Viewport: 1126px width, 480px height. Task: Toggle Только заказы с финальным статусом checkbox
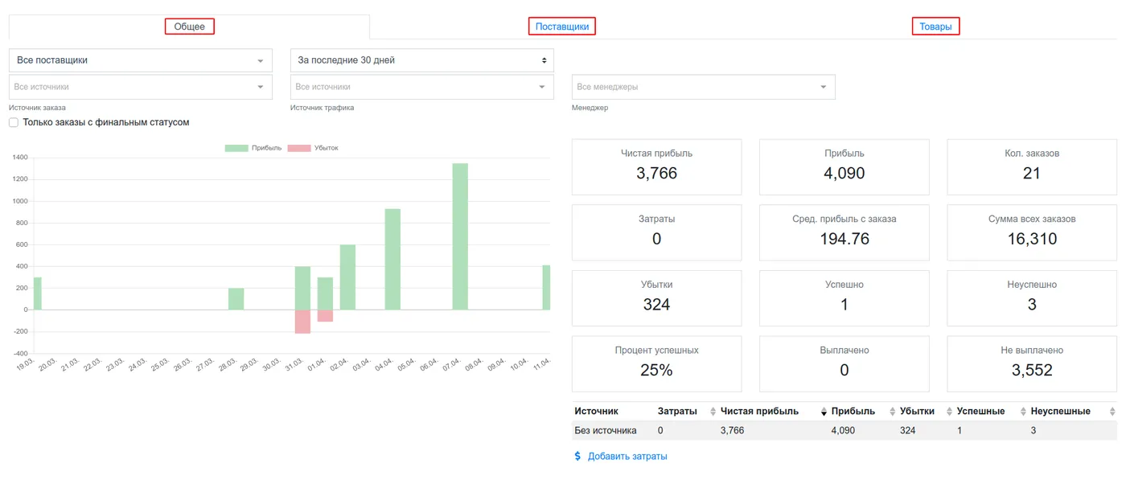pyautogui.click(x=14, y=122)
